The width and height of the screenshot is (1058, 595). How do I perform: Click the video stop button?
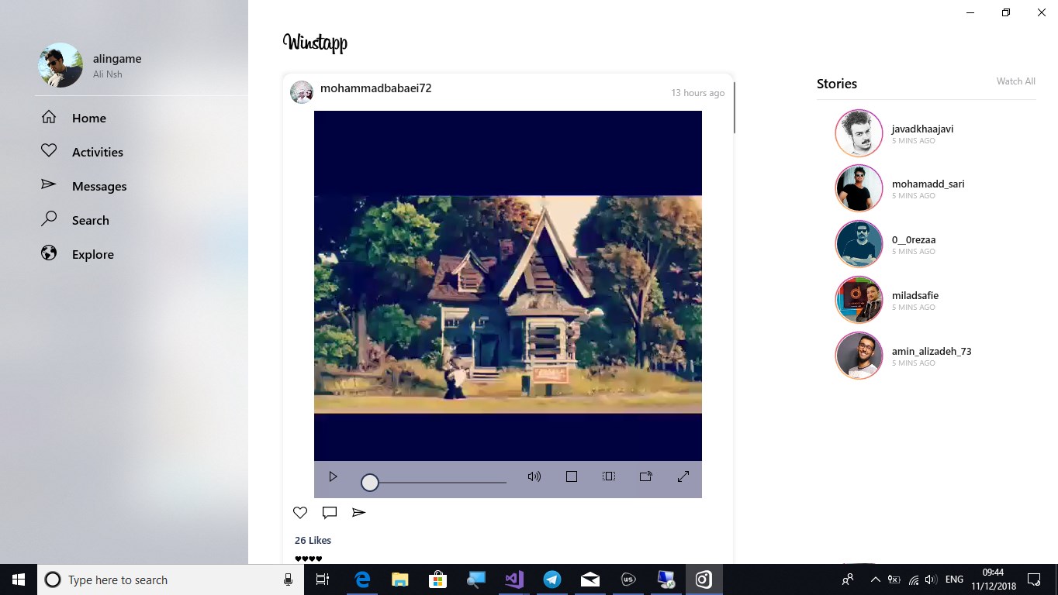click(x=572, y=476)
